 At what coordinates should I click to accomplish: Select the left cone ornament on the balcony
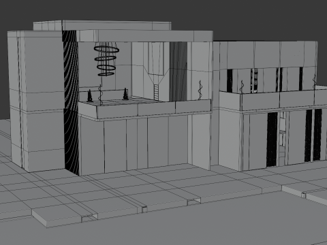(x=90, y=95)
